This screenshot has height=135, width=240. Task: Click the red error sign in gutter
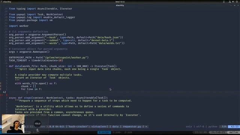[x=1, y=95]
